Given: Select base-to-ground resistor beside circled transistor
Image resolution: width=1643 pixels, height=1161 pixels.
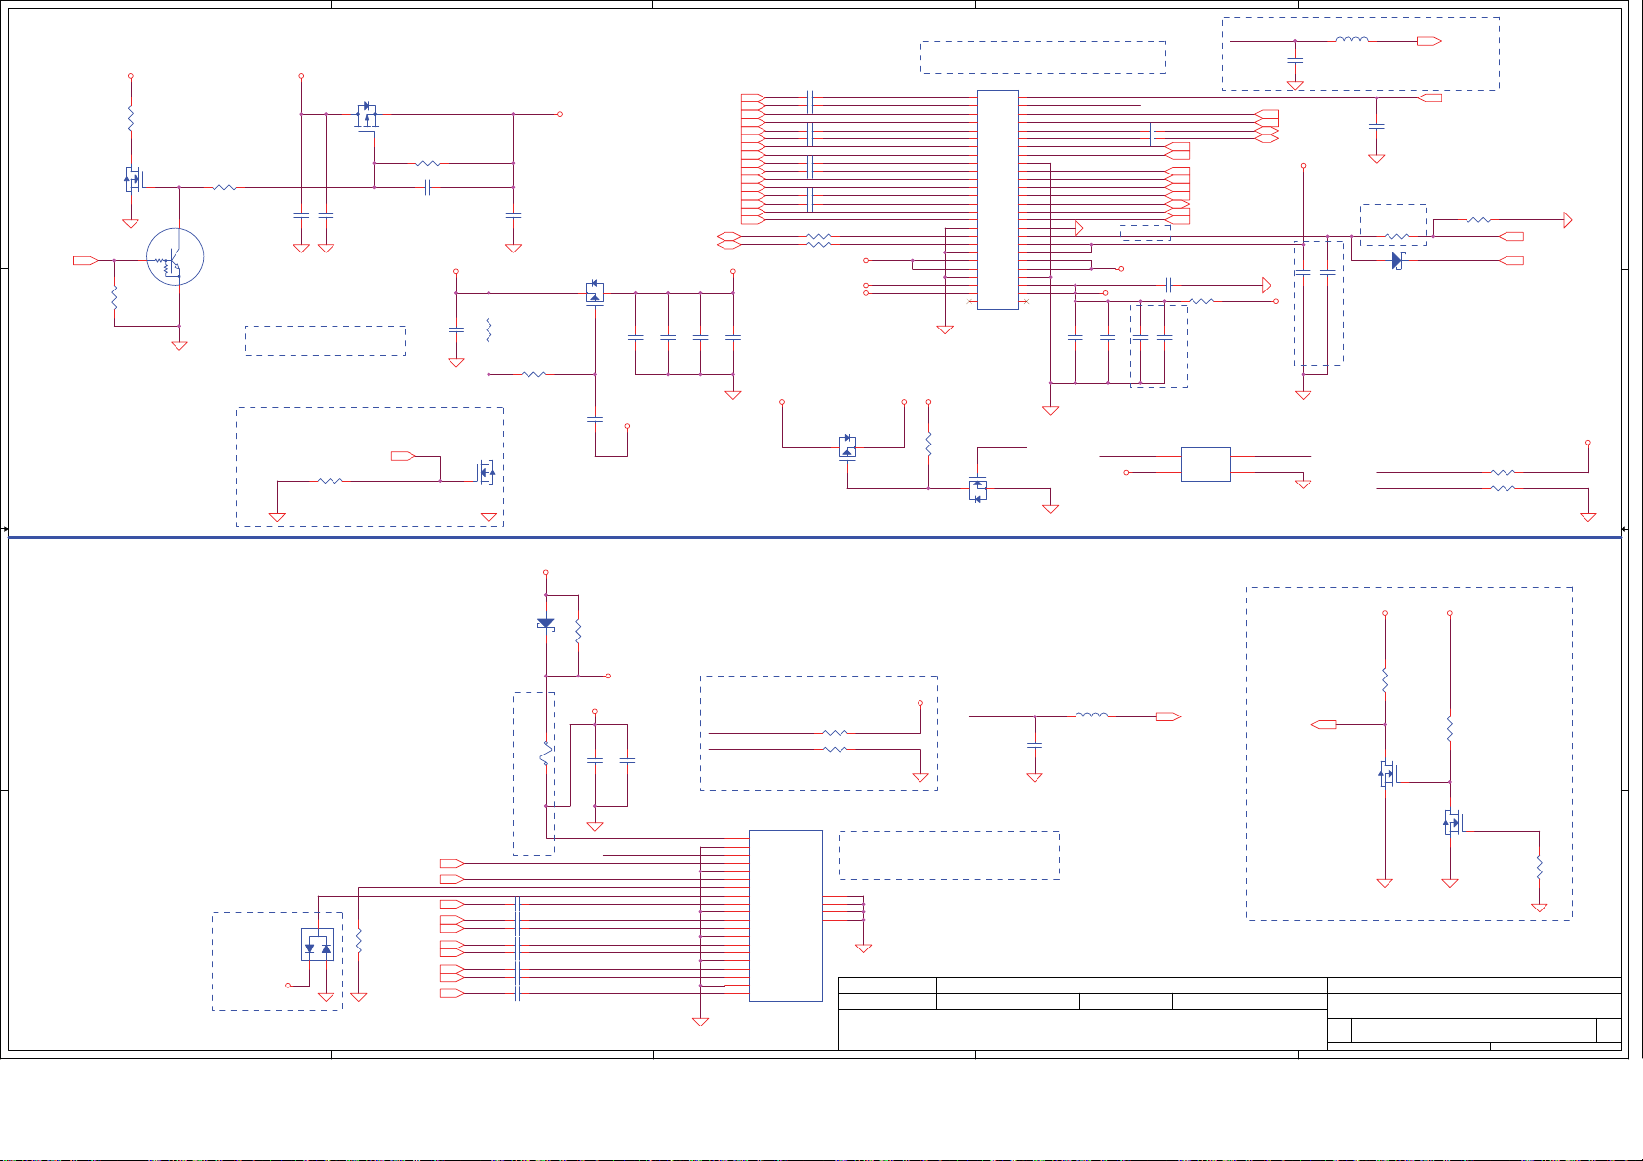Looking at the screenshot, I should click(x=115, y=297).
